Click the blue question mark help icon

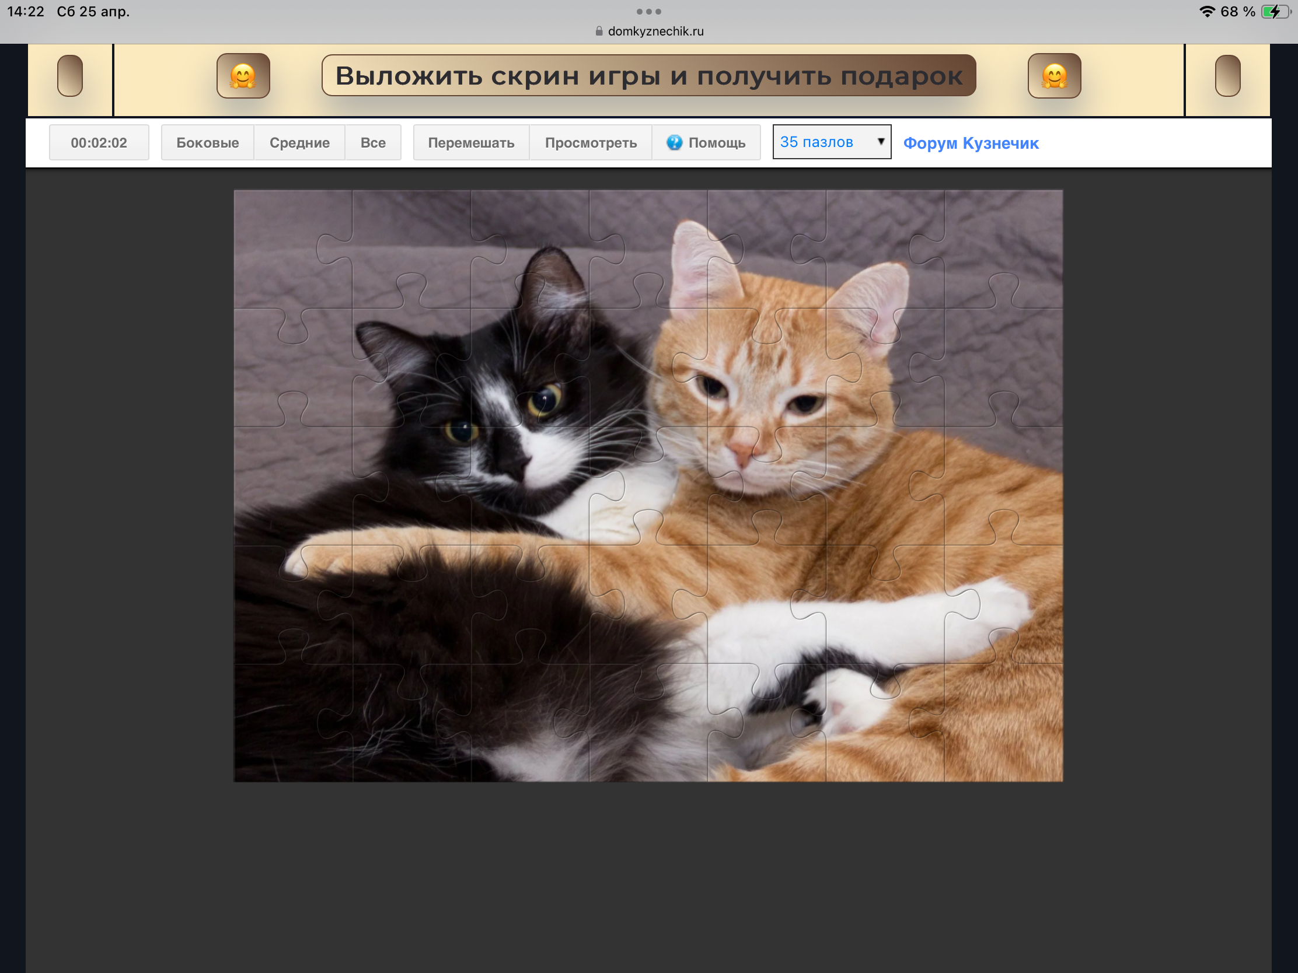pyautogui.click(x=674, y=142)
